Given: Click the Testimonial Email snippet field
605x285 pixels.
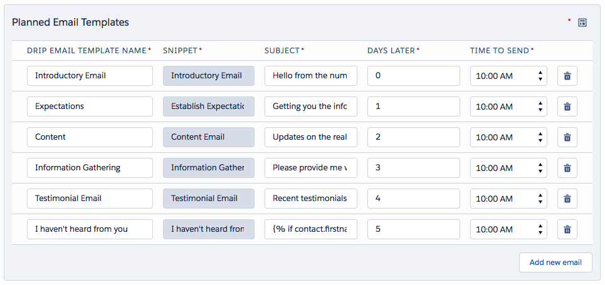Looking at the screenshot, I should click(x=208, y=199).
